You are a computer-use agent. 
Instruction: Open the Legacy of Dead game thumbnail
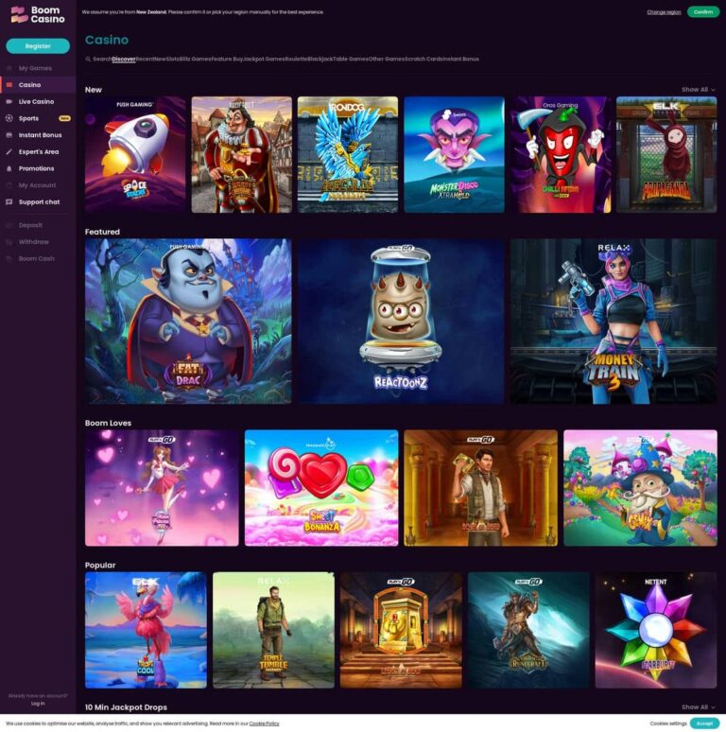401,630
